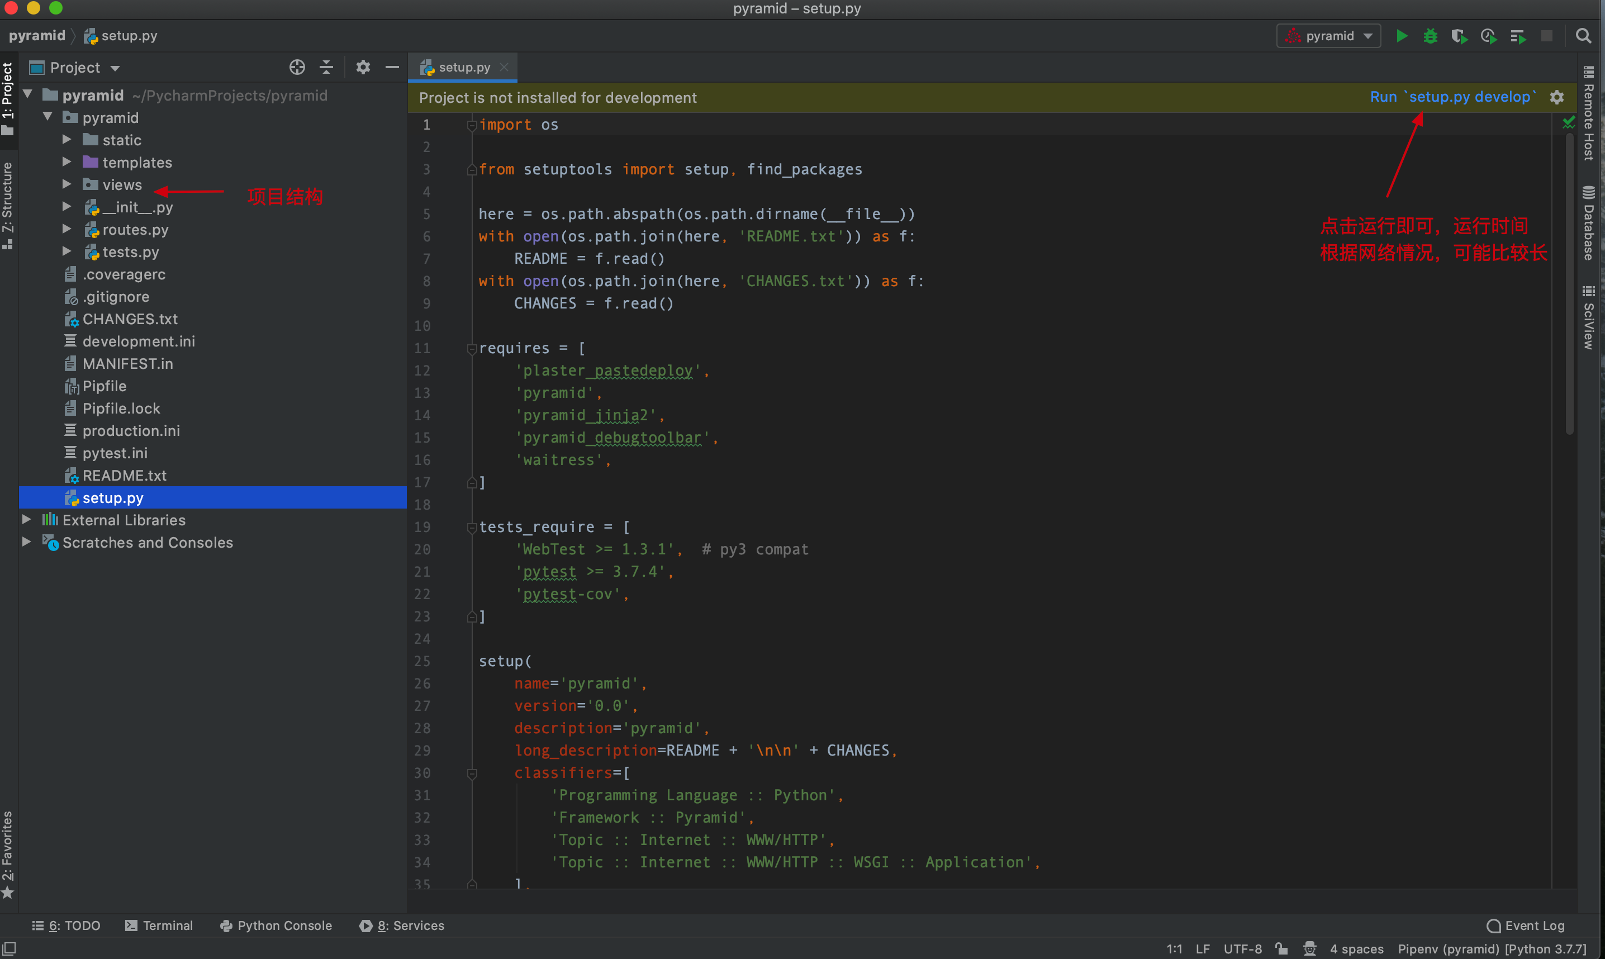This screenshot has height=959, width=1605.
Task: Expand the static folder
Action: click(67, 139)
